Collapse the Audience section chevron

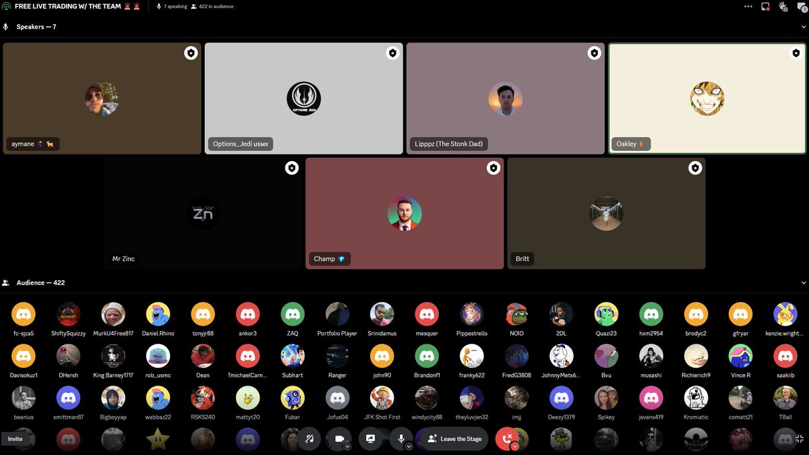click(x=803, y=283)
